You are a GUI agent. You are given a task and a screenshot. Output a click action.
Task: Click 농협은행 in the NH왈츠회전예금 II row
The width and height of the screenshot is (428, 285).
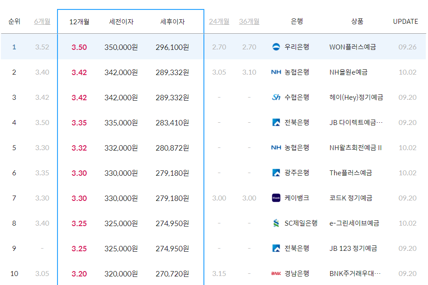(297, 147)
